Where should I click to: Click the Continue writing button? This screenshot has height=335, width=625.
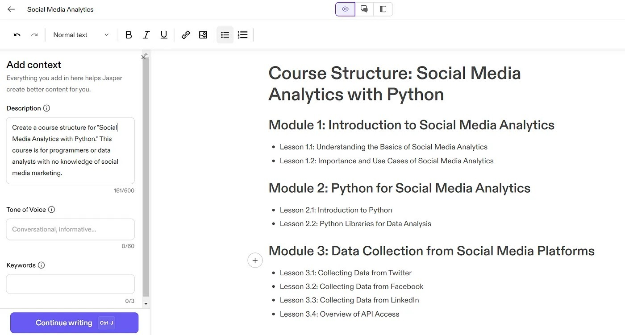74,323
